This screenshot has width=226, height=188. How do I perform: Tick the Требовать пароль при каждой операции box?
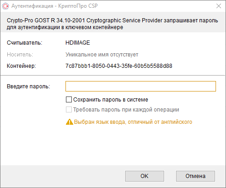coord(69,110)
